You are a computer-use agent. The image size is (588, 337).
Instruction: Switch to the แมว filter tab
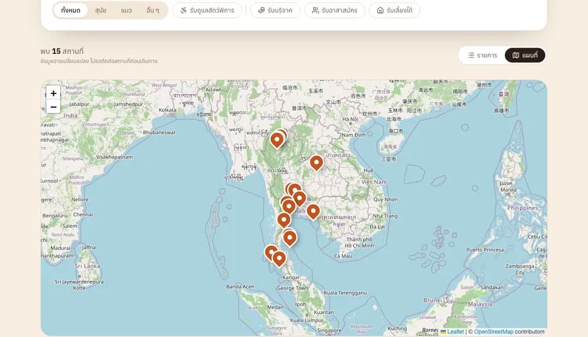point(126,10)
